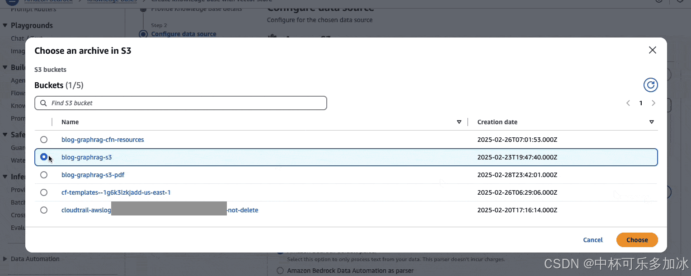Open the blog-graphrag-s3-pdf bucket link
This screenshot has width=691, height=276.
coord(93,175)
